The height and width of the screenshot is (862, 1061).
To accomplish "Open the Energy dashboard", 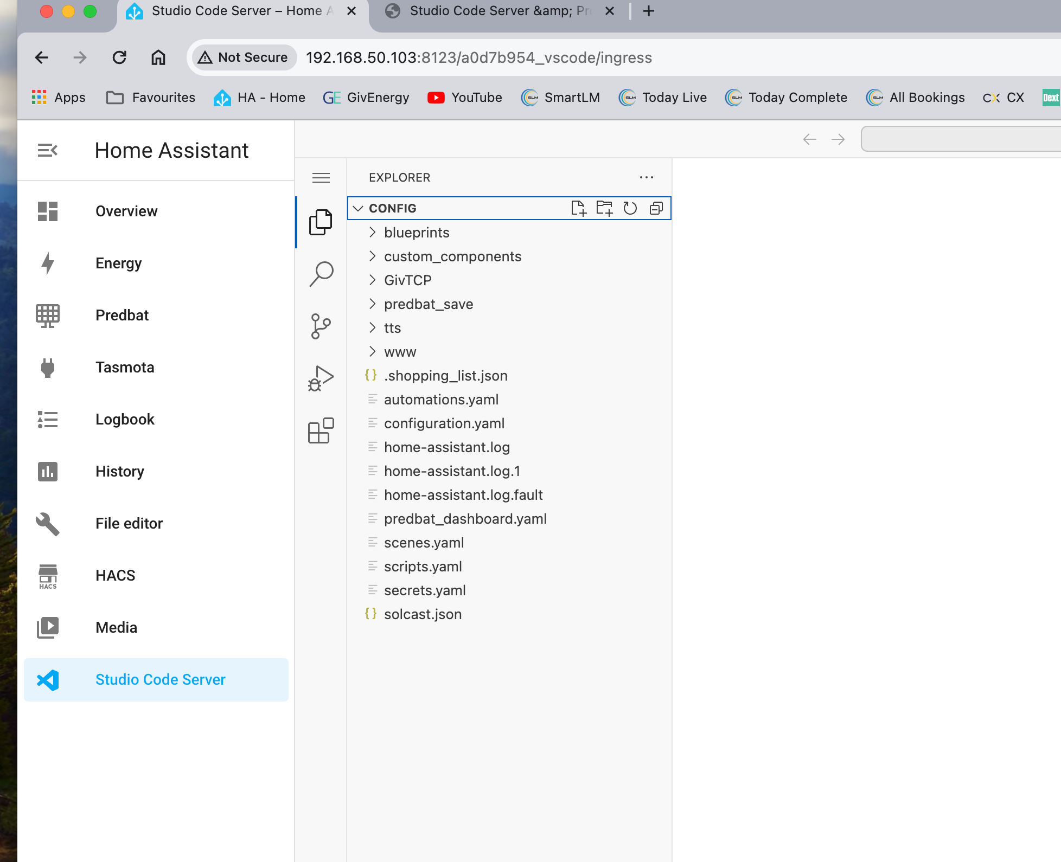I will (x=156, y=263).
